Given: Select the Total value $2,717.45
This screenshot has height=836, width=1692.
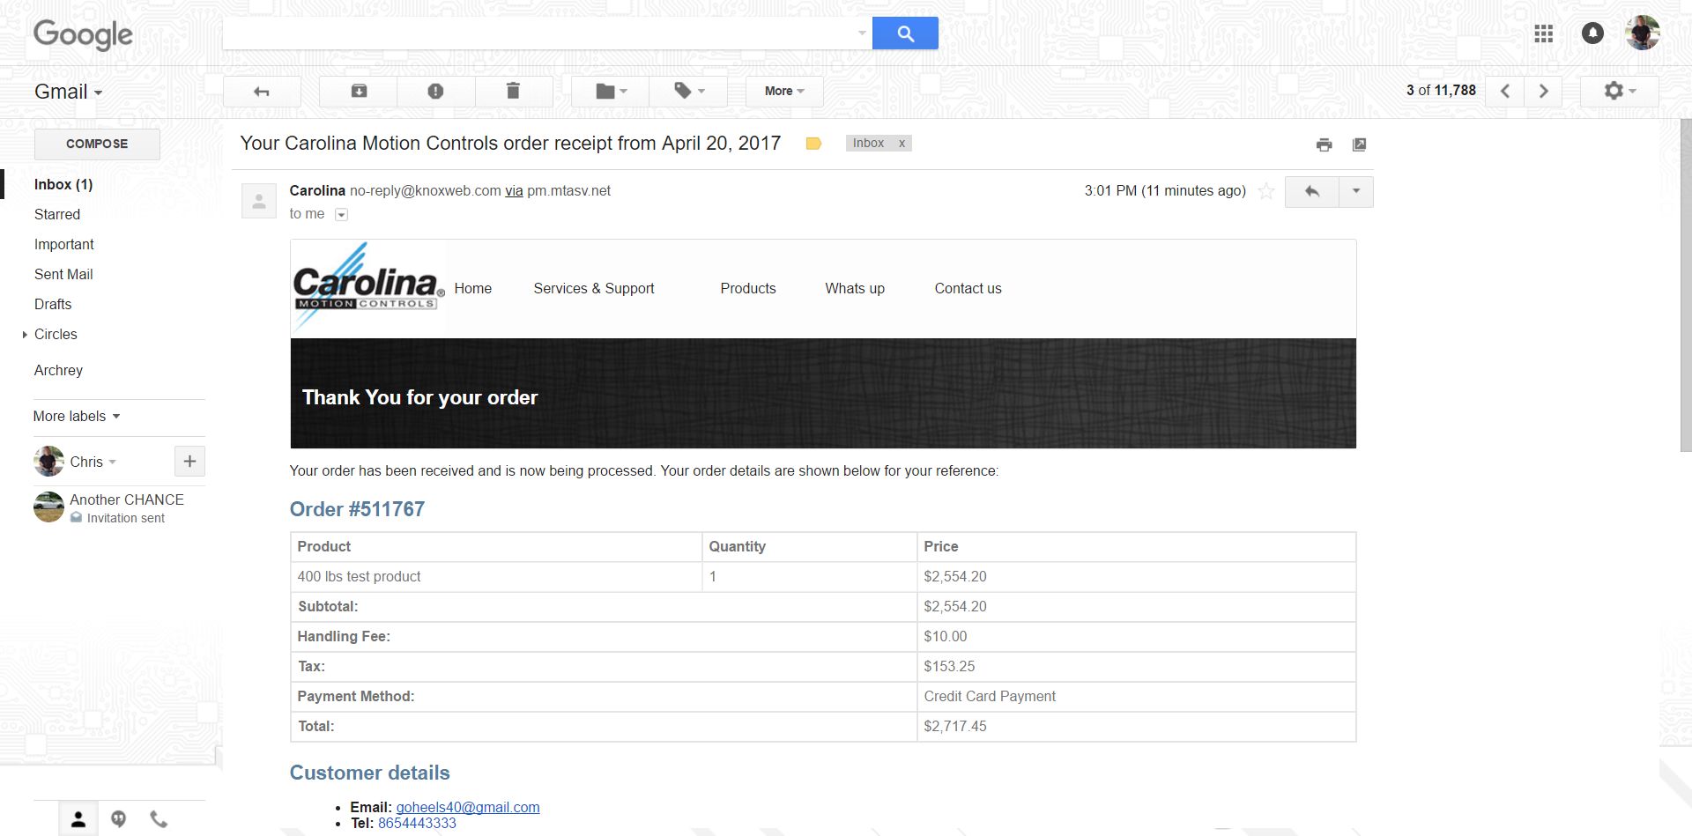Looking at the screenshot, I should tap(955, 726).
